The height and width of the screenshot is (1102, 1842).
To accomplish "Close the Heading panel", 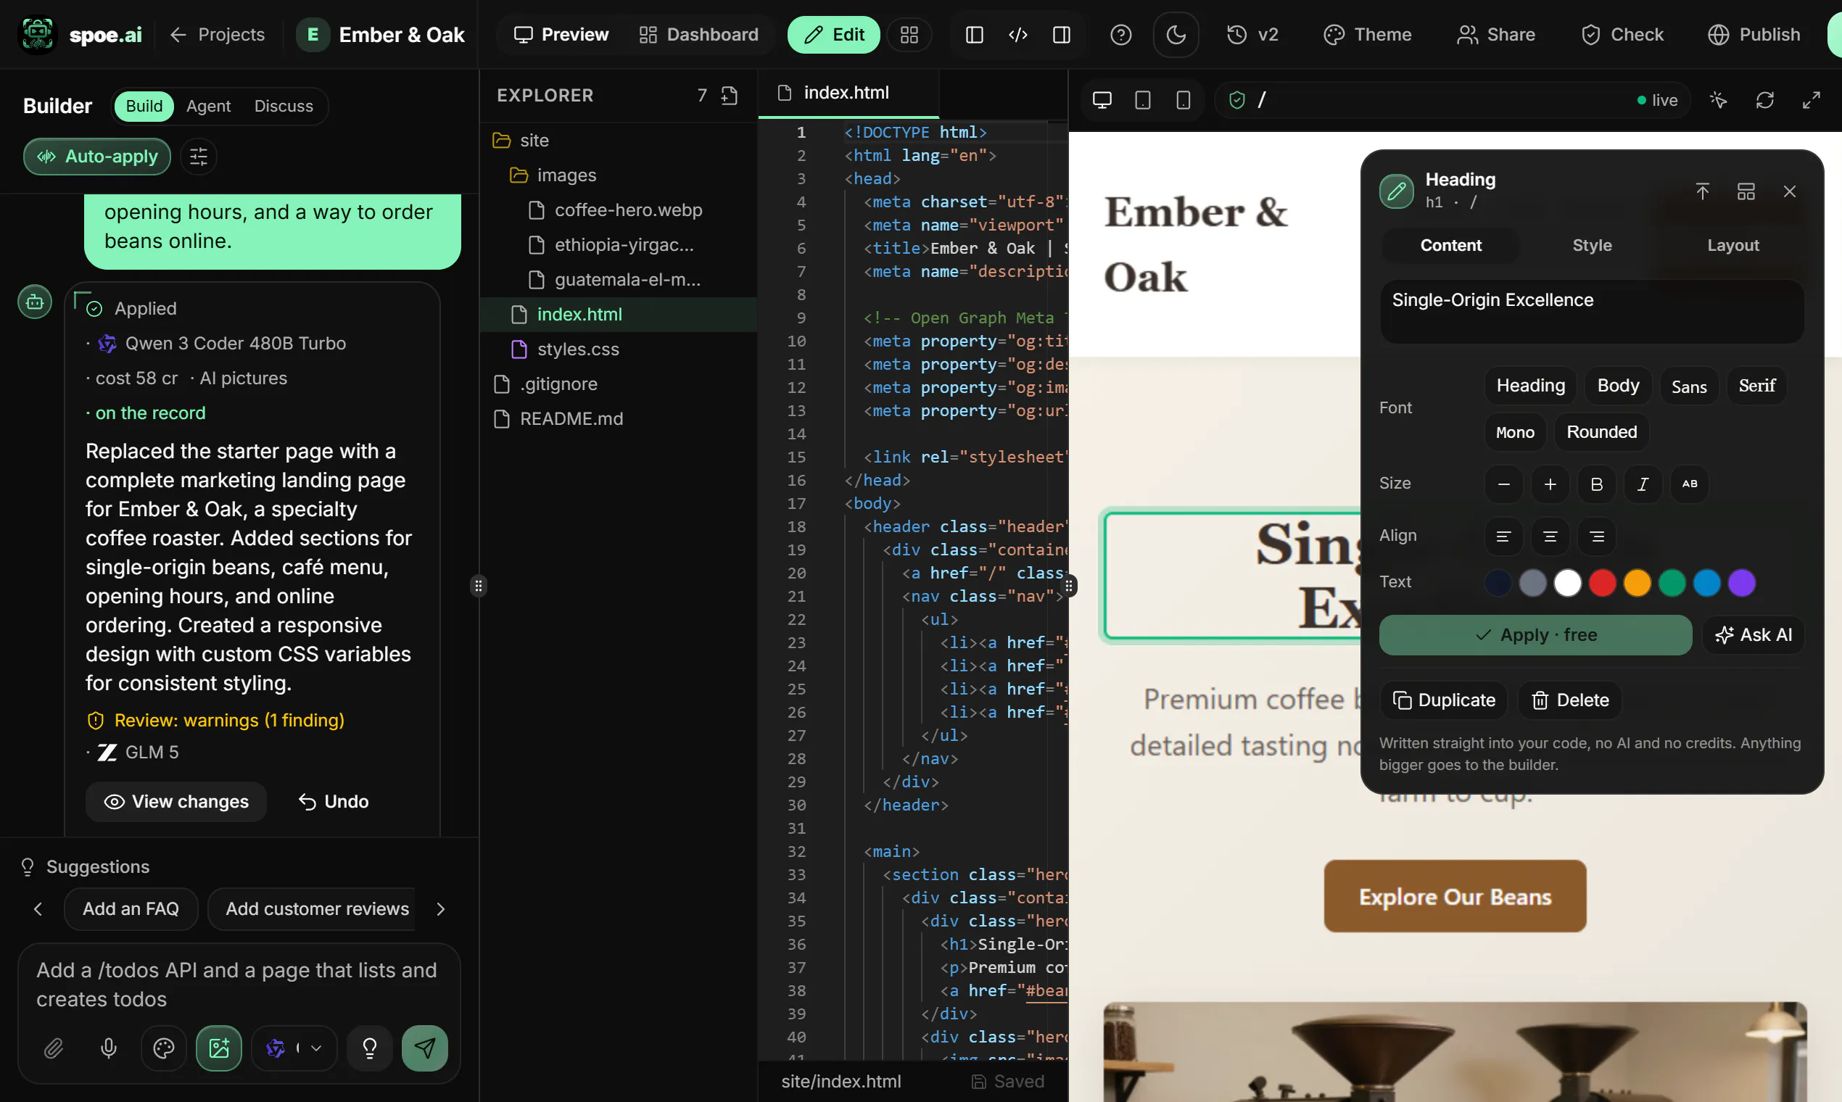I will (1790, 191).
